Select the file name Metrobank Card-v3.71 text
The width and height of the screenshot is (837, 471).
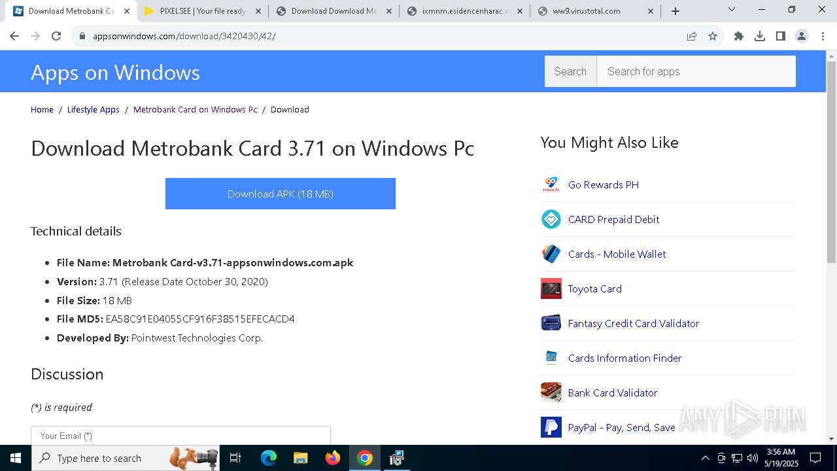(x=233, y=262)
